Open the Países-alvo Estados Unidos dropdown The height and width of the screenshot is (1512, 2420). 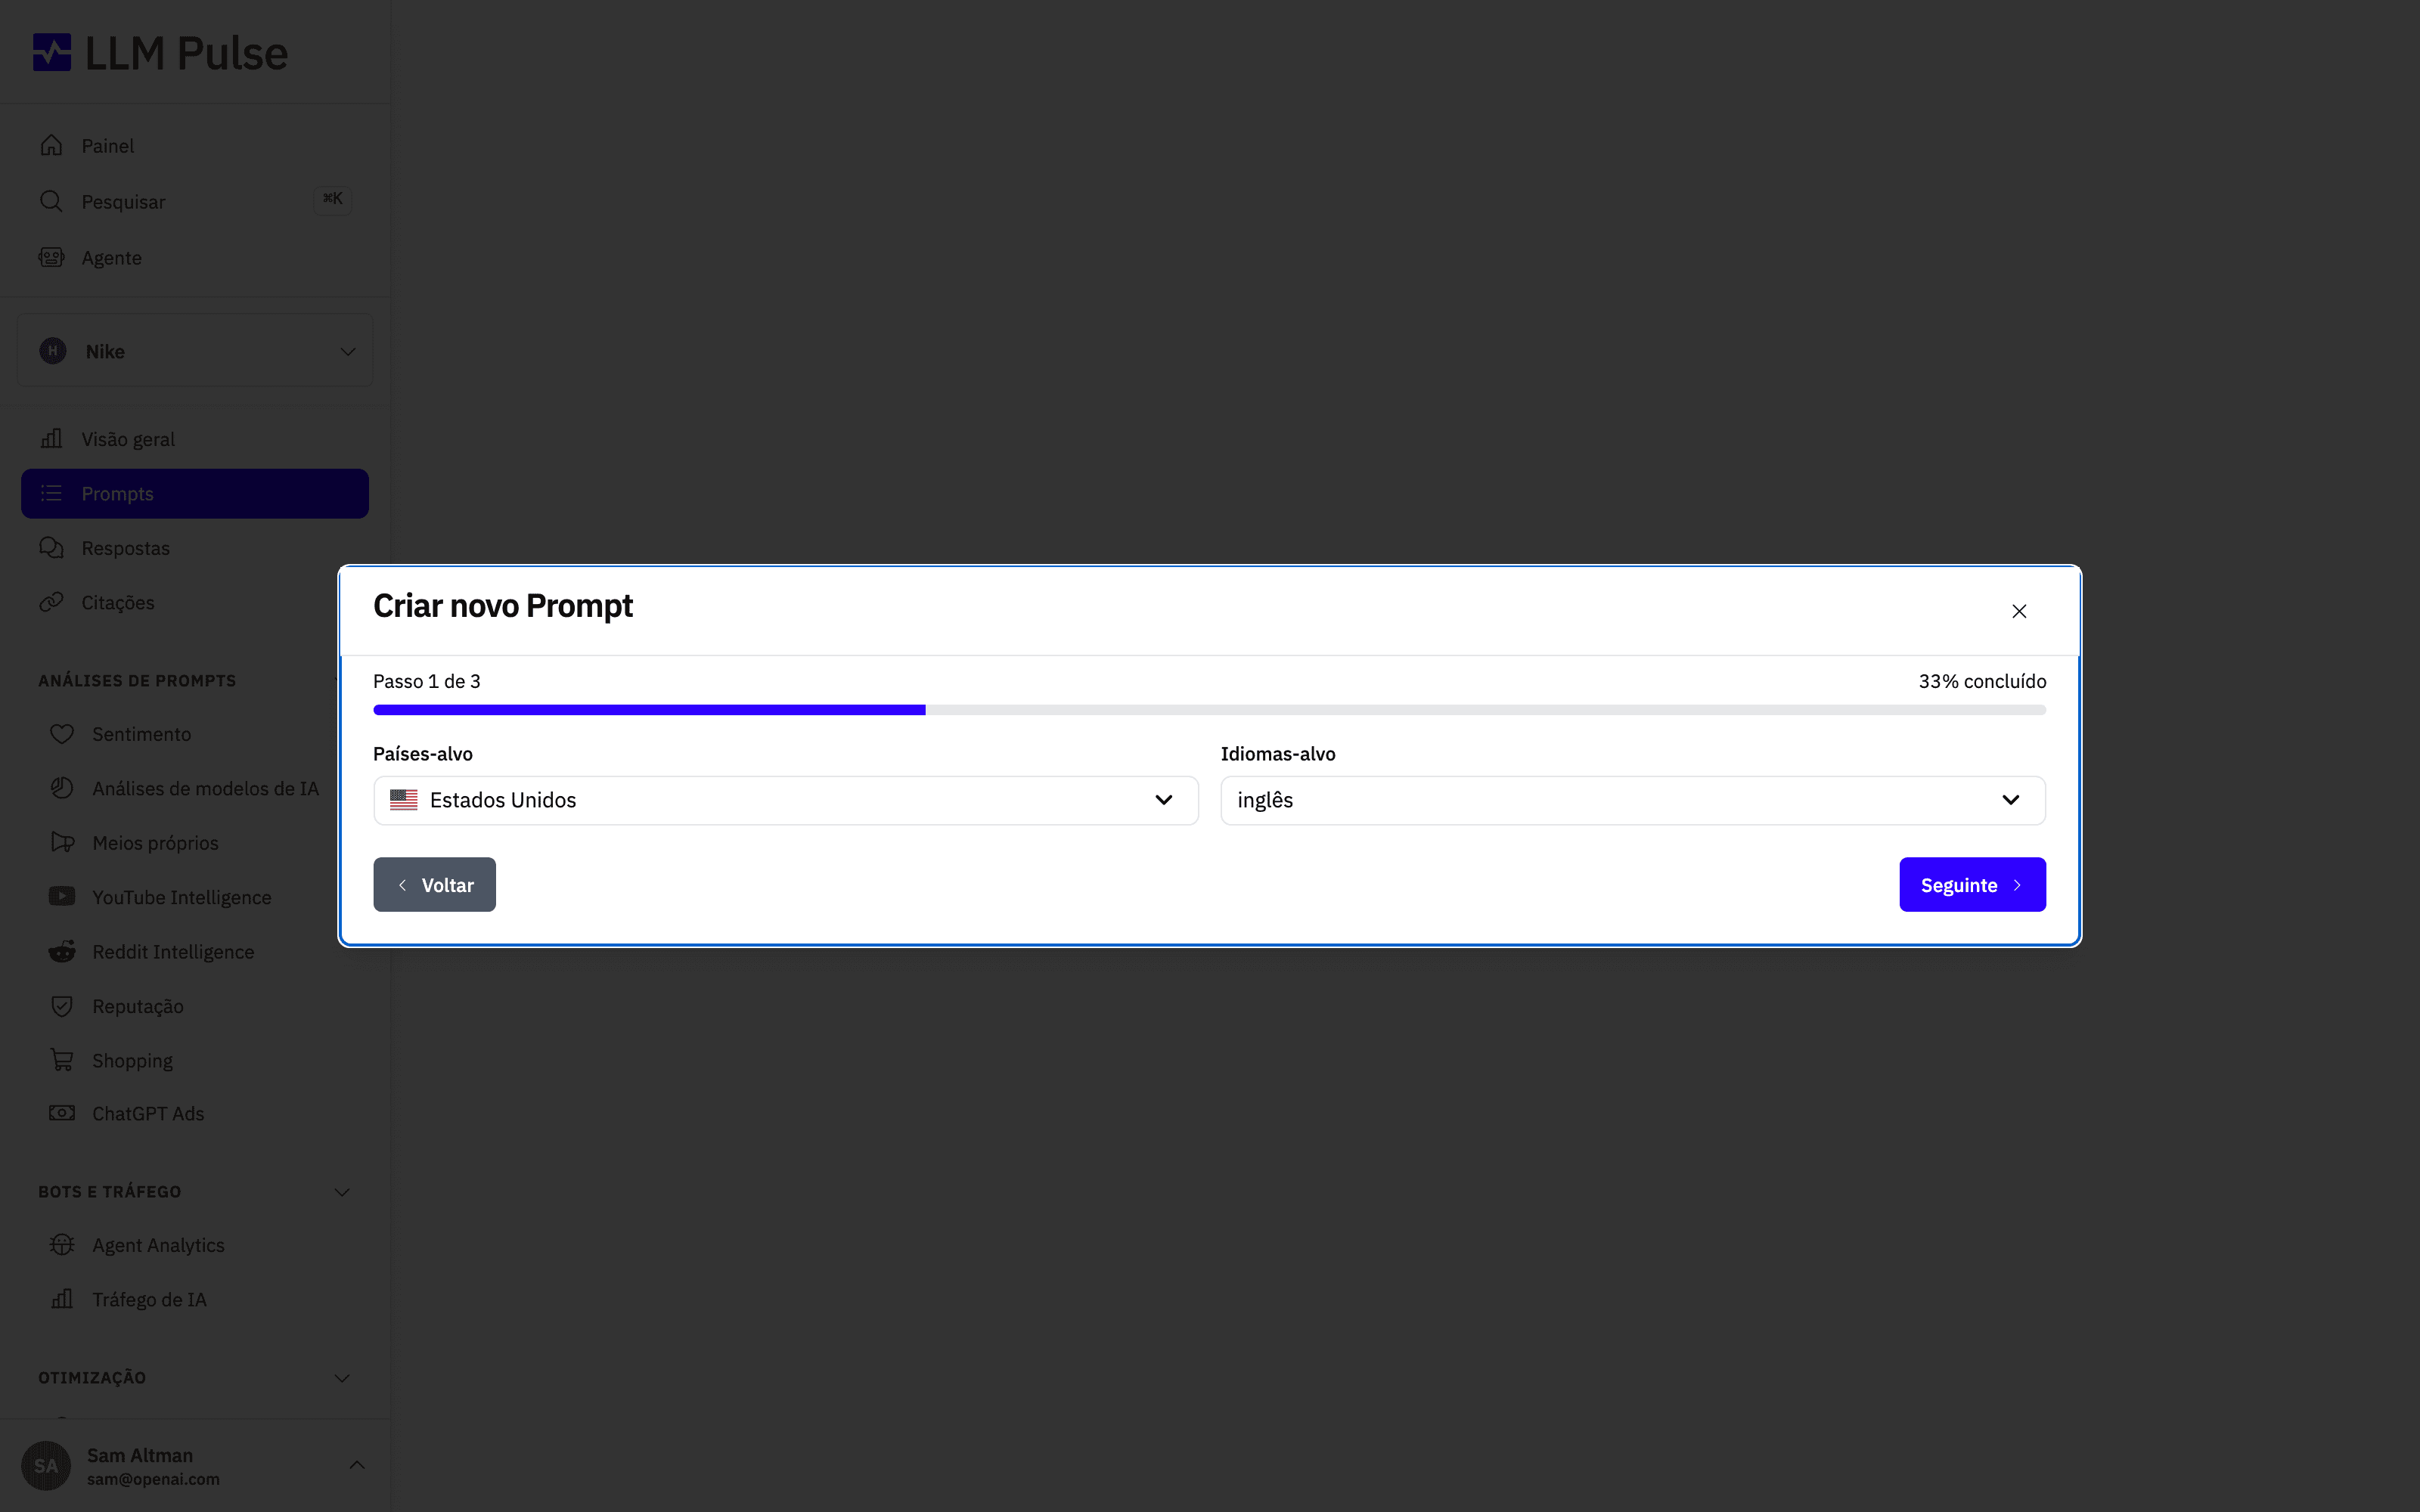click(x=786, y=800)
